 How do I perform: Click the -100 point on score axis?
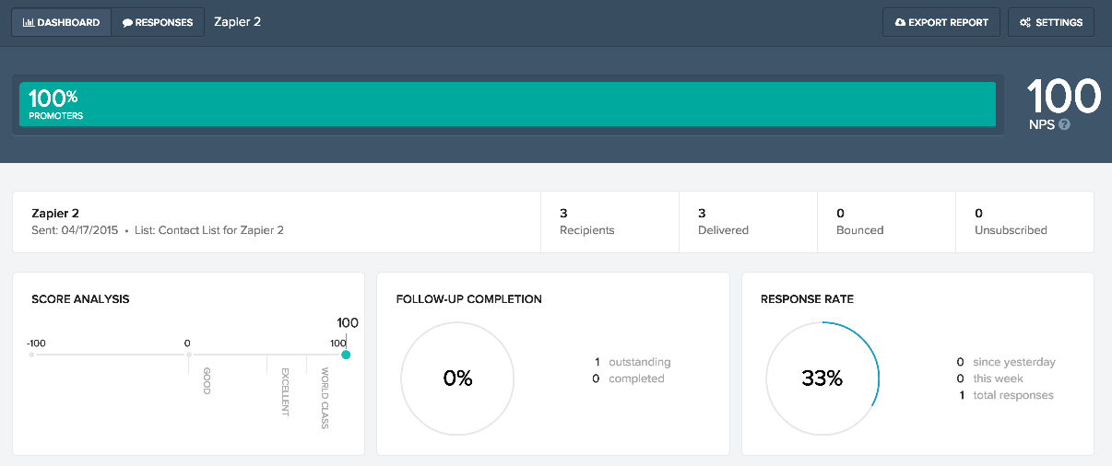click(32, 355)
